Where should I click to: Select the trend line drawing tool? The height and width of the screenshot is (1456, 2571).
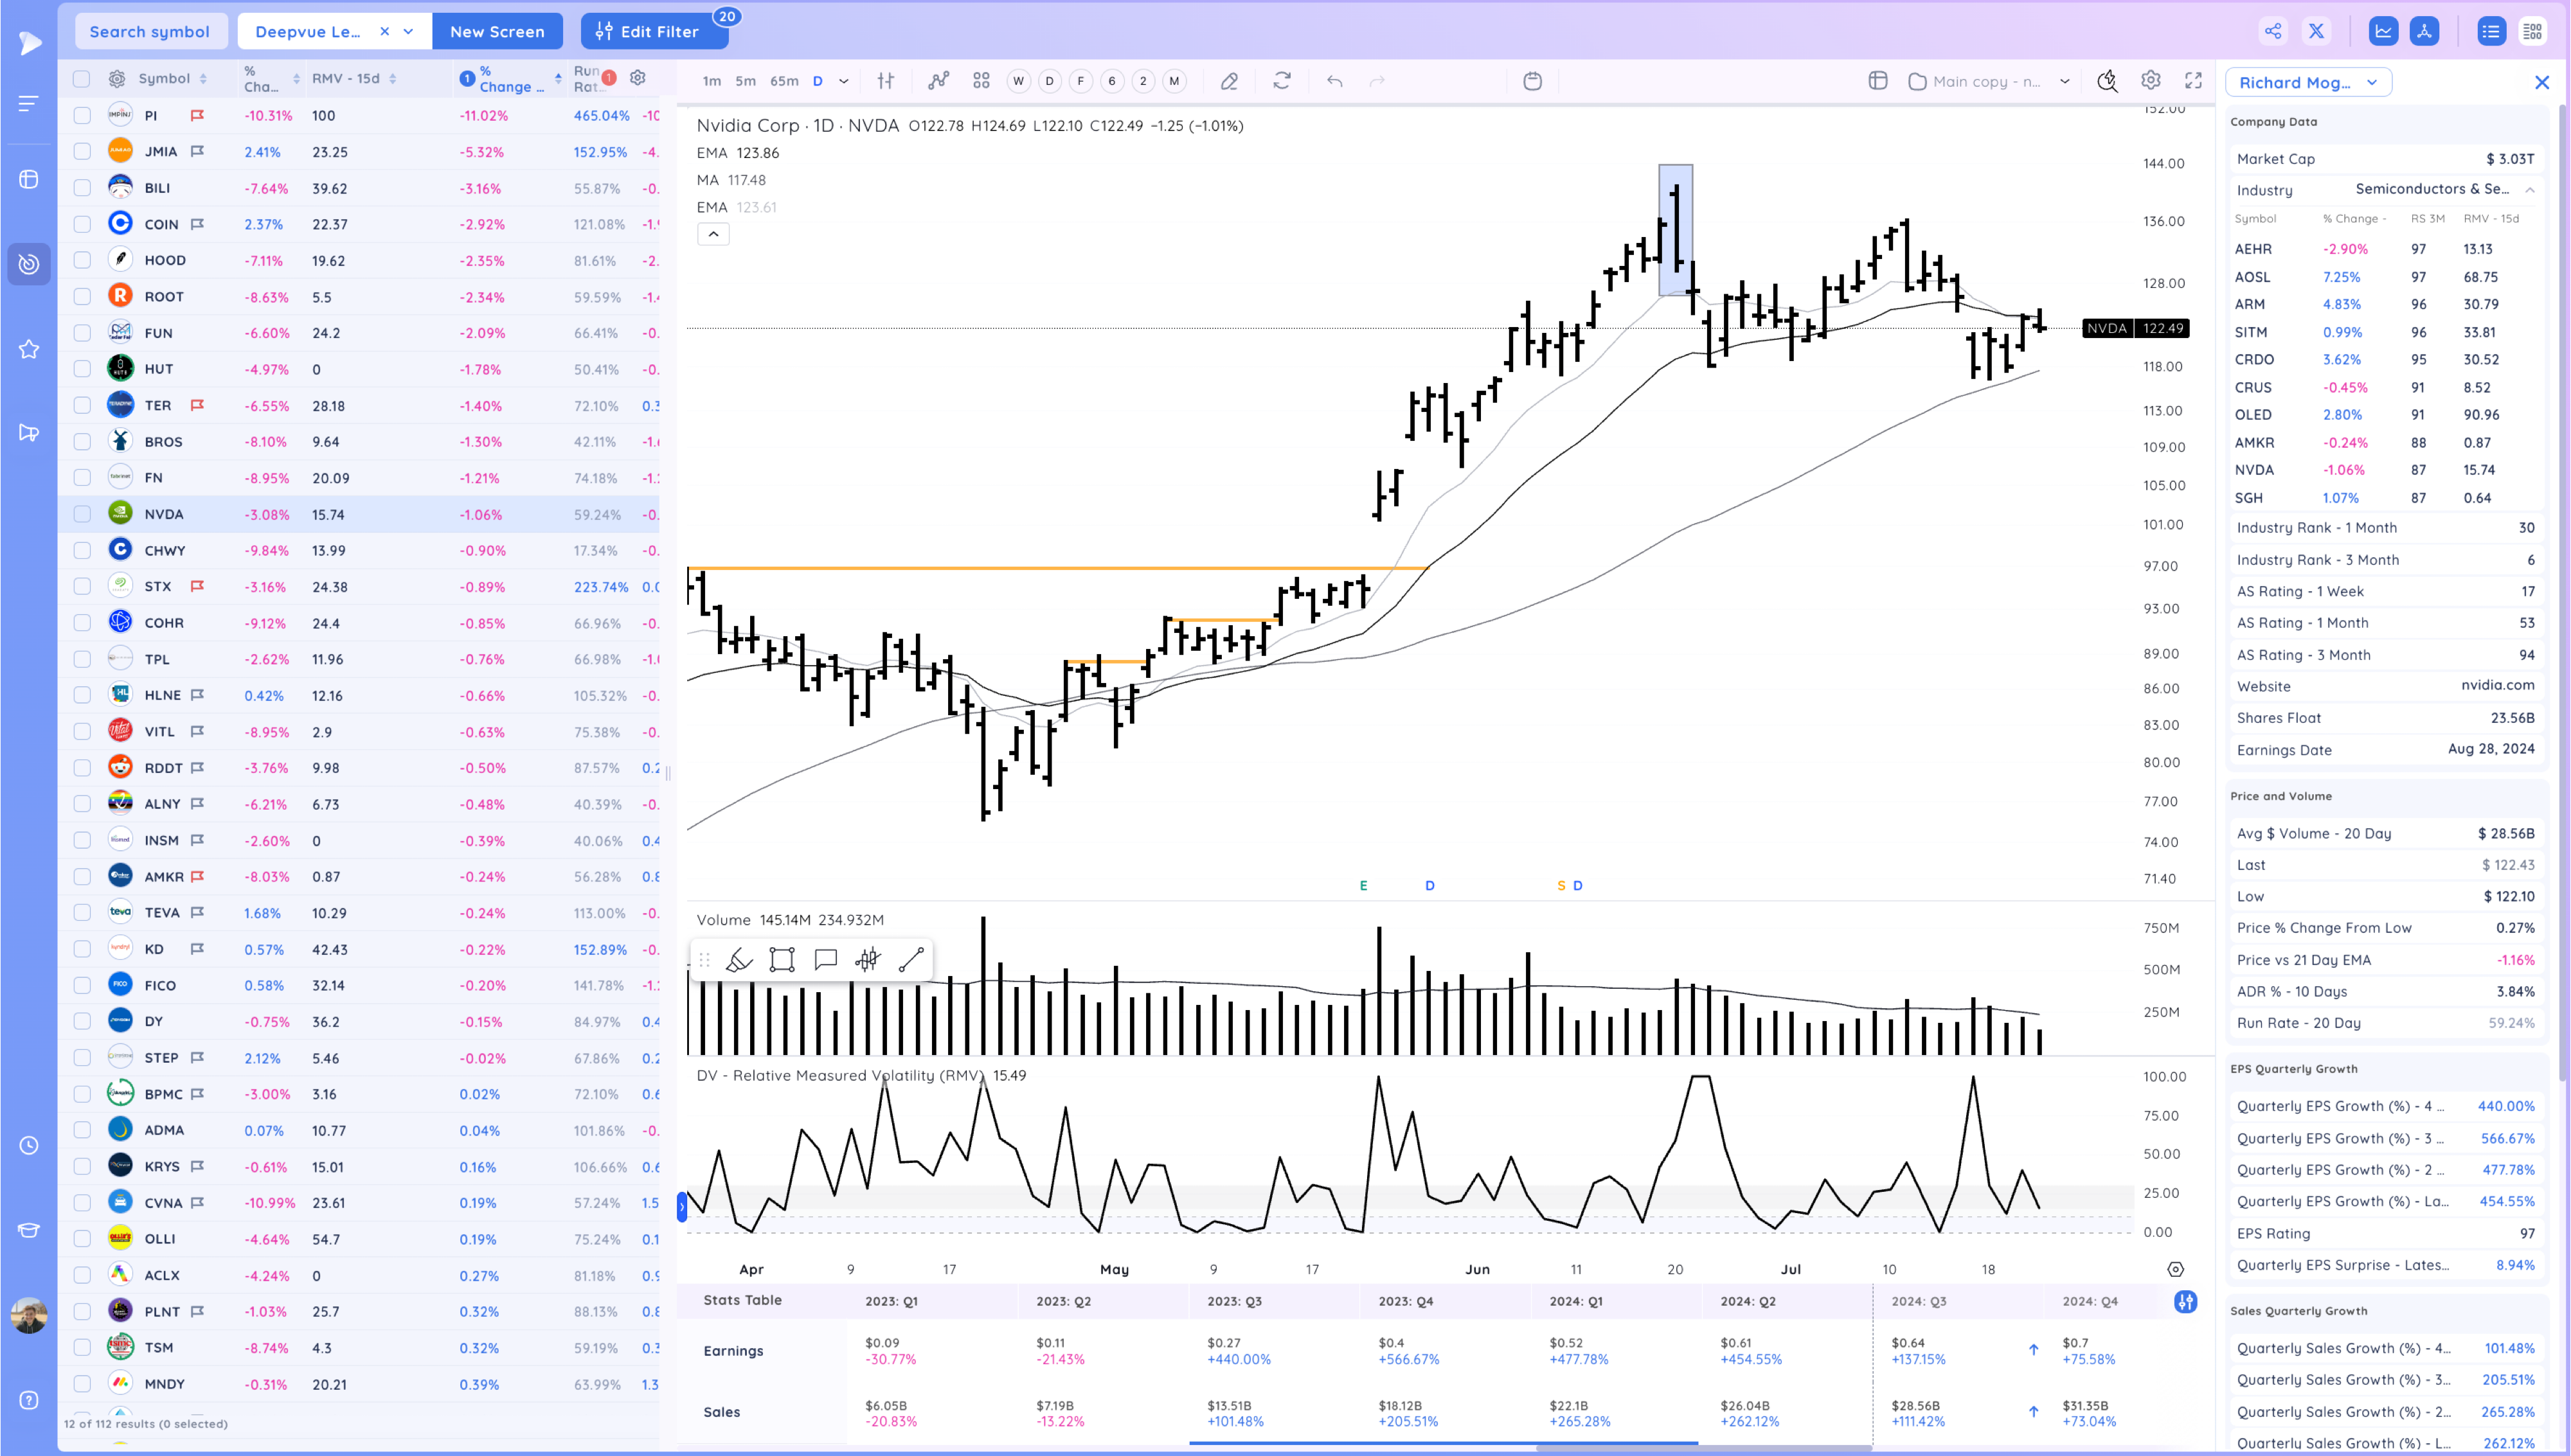point(911,960)
